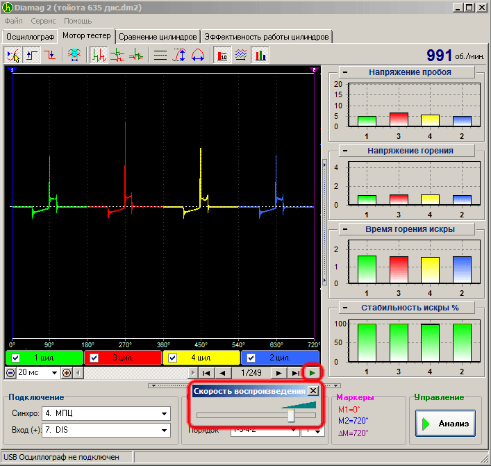Click the cyan waveform filter icon
This screenshot has height=466, width=491.
(74, 55)
